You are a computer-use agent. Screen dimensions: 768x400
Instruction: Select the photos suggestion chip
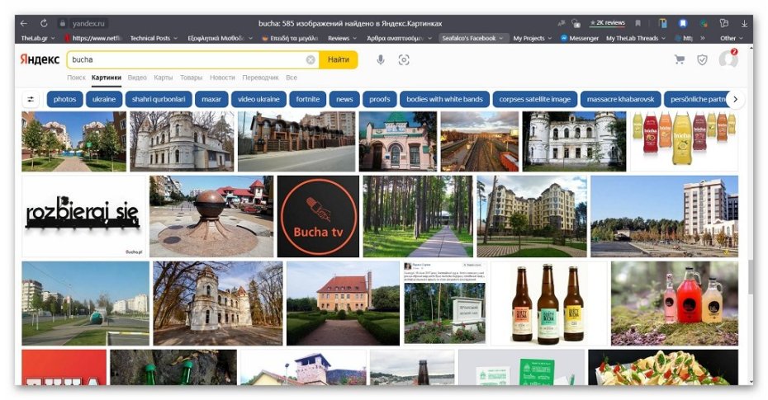tap(64, 99)
